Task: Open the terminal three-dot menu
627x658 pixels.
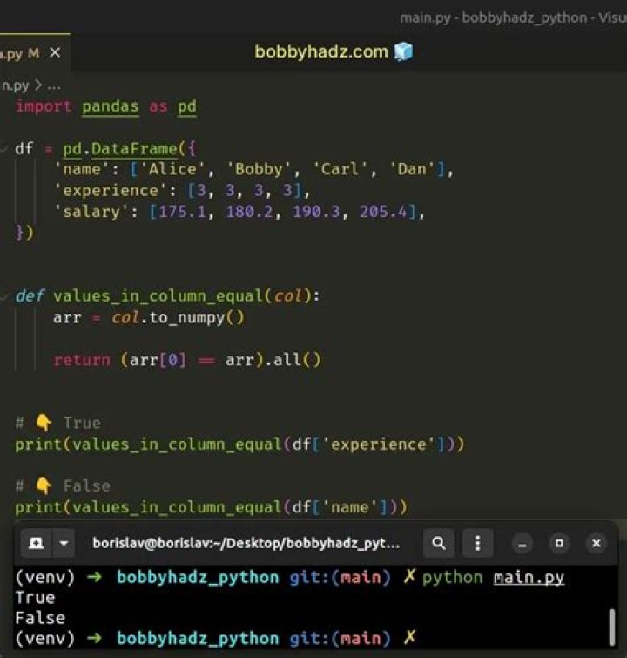Action: coord(478,544)
